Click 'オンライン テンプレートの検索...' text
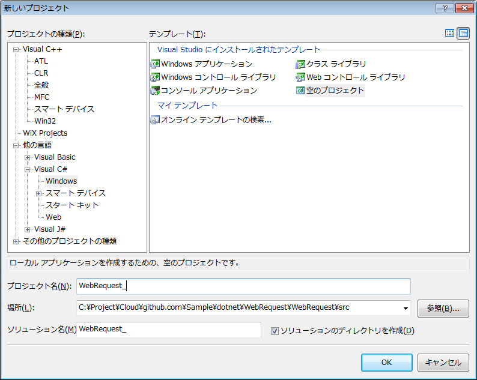 (x=216, y=120)
